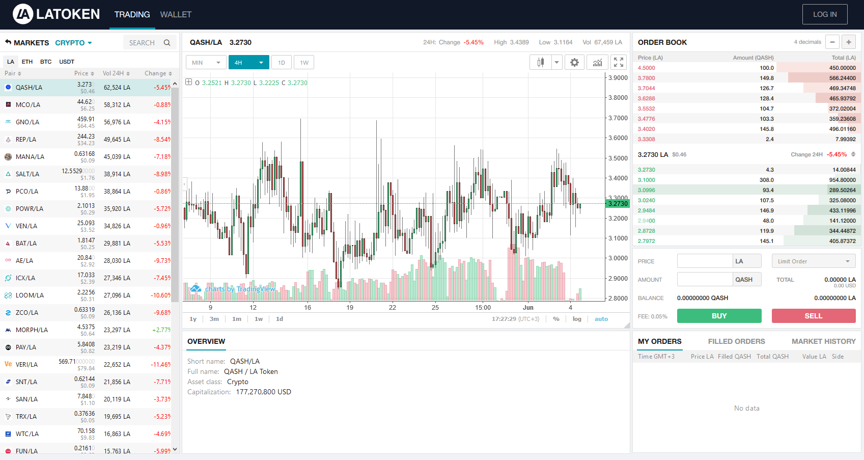This screenshot has height=460, width=864.
Task: Click the PAY/LA coin icon
Action: pos(8,347)
